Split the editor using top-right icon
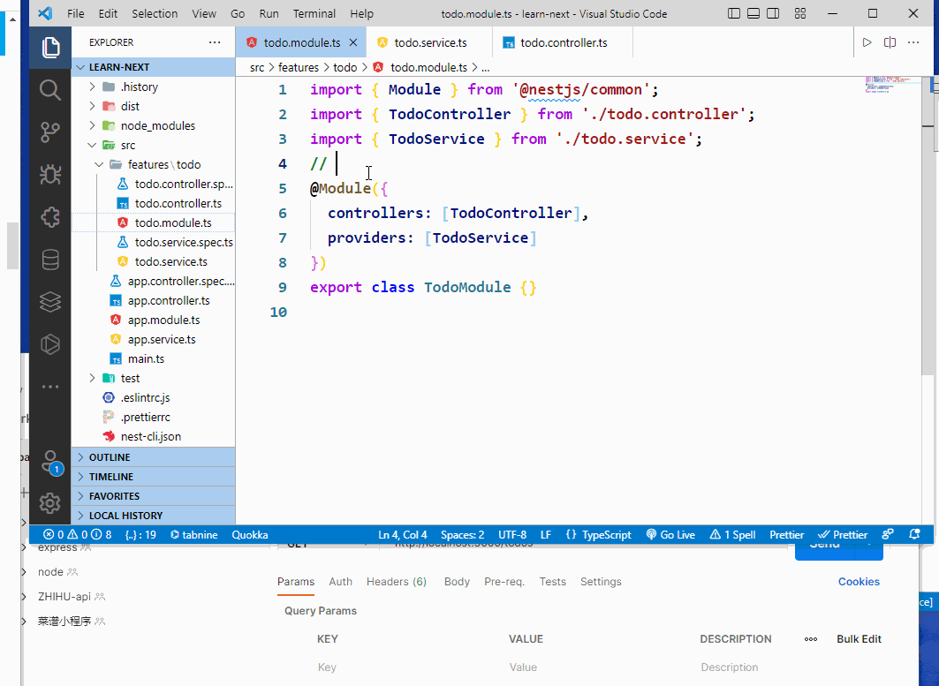Image resolution: width=939 pixels, height=686 pixels. (890, 41)
